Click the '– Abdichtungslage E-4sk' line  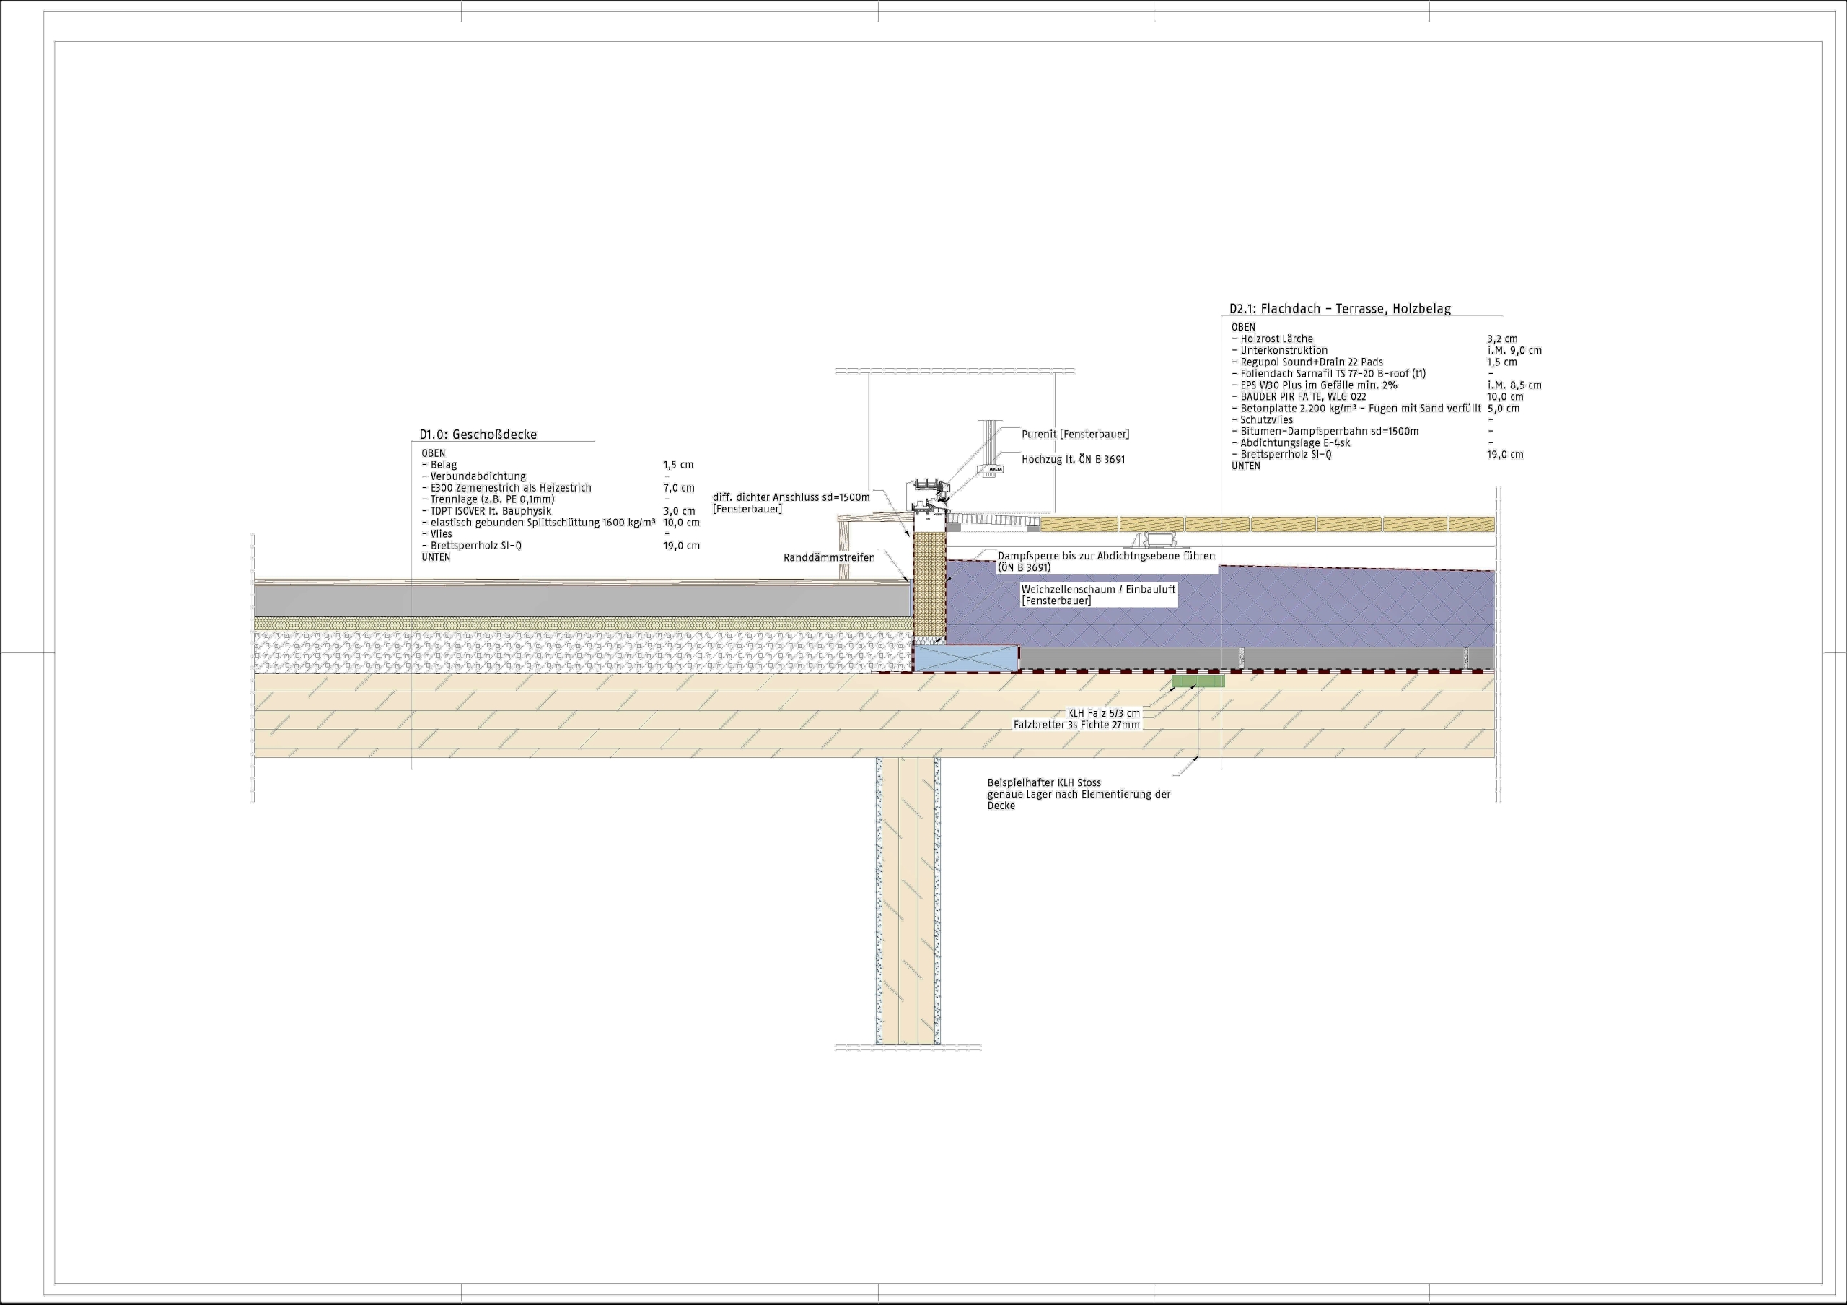coord(1291,442)
